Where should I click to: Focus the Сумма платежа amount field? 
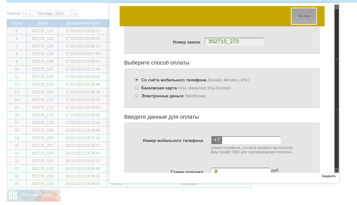coord(240,171)
